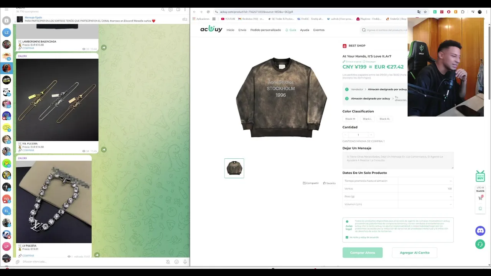Add product with Agregar Al Carrito
491x276 pixels.
pyautogui.click(x=415, y=253)
